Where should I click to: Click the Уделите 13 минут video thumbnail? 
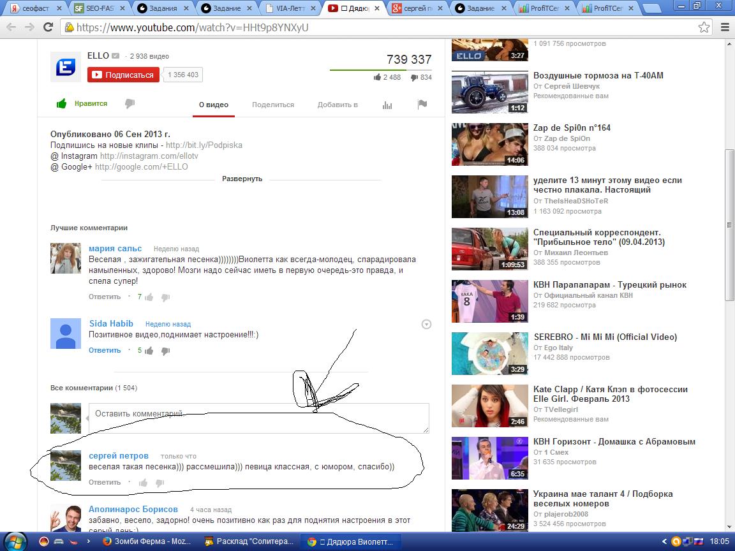click(490, 197)
